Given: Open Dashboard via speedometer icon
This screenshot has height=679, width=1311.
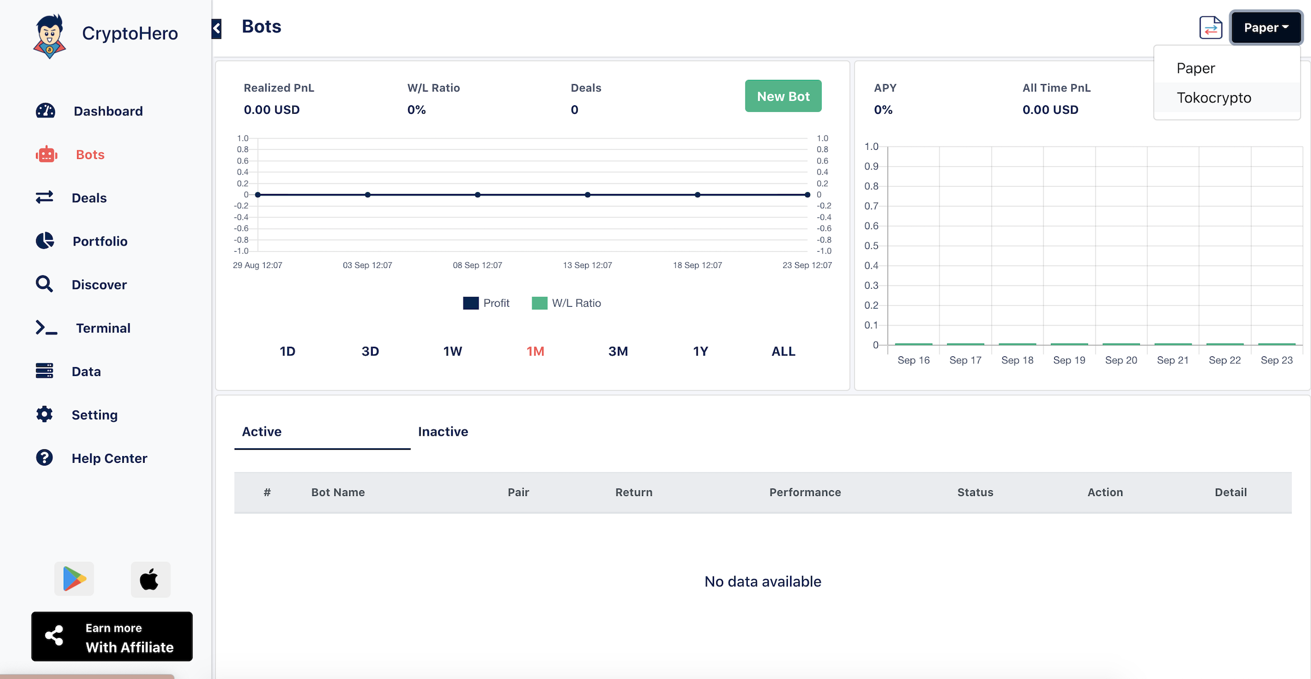Looking at the screenshot, I should [46, 111].
